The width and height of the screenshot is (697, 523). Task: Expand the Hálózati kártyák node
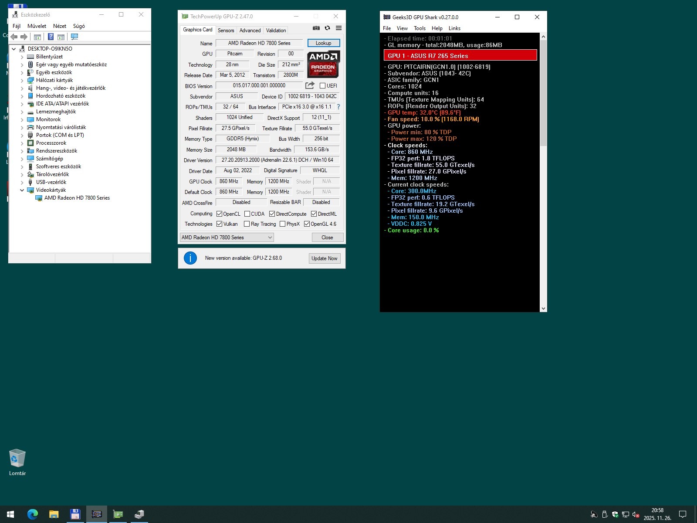point(22,80)
